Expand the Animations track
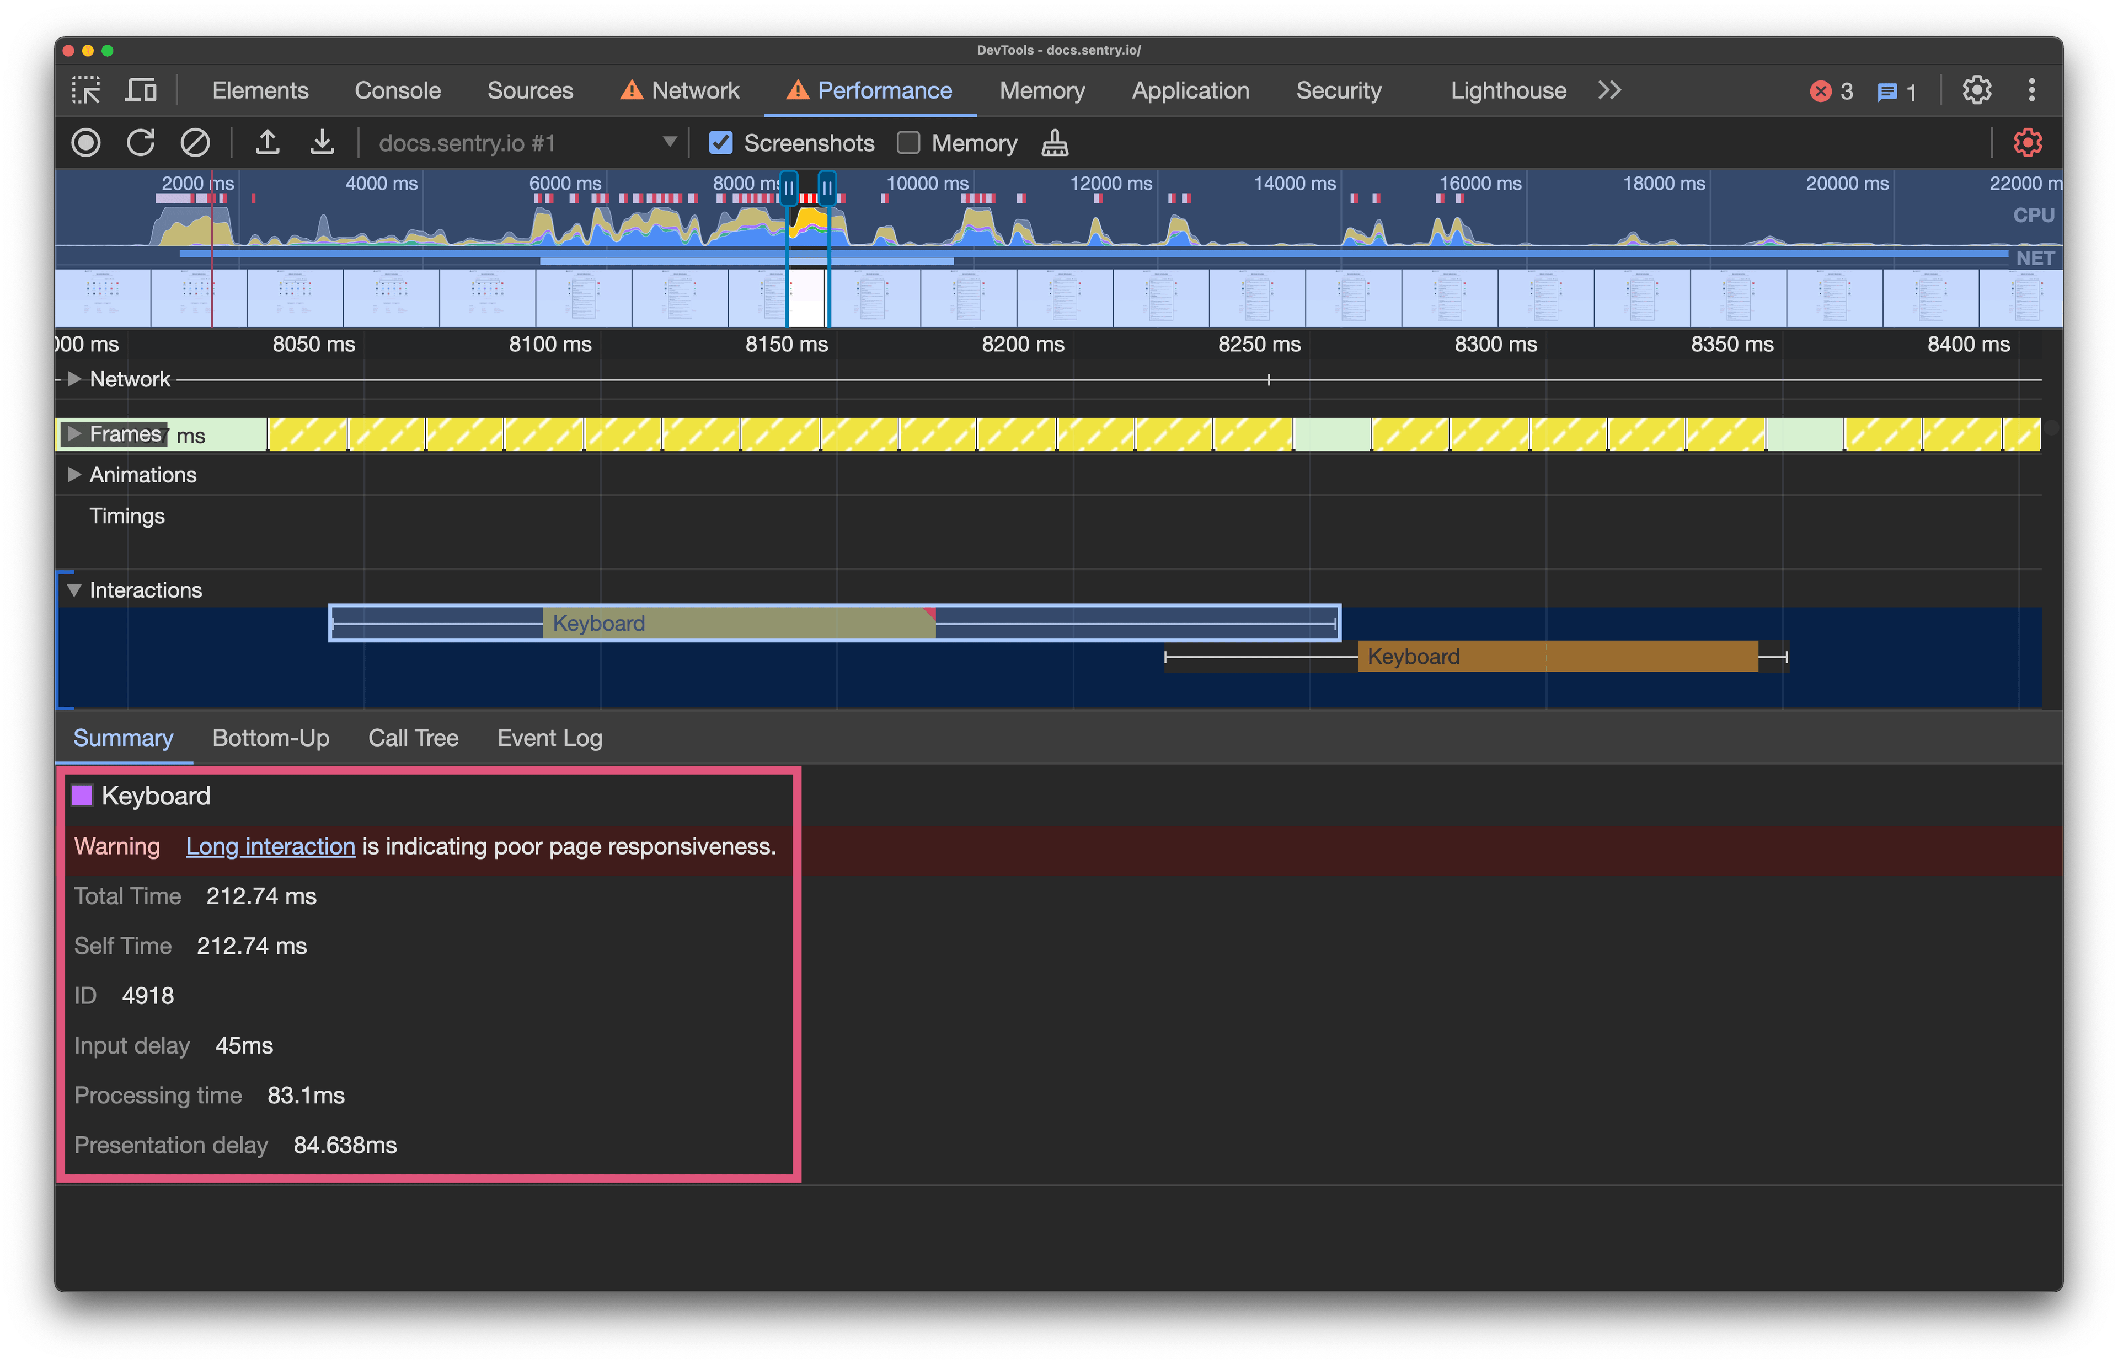The width and height of the screenshot is (2118, 1364). [x=74, y=475]
